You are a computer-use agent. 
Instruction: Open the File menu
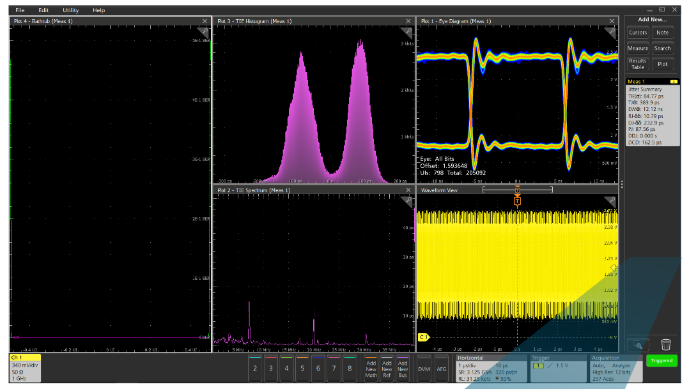[x=20, y=10]
